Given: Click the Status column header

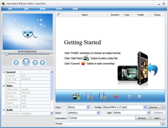Looking at the screenshot, I should [157, 15].
